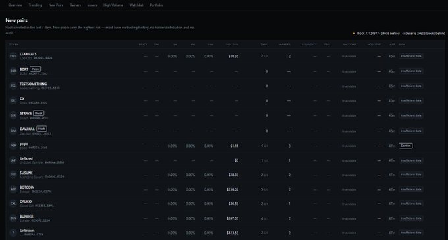The image size is (448, 240).
Task: Click the BORT token avatar icon
Action: coord(13,71)
